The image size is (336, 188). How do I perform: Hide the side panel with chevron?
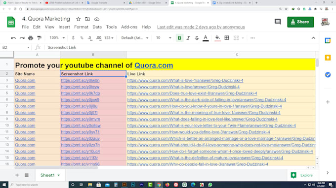[328, 173]
